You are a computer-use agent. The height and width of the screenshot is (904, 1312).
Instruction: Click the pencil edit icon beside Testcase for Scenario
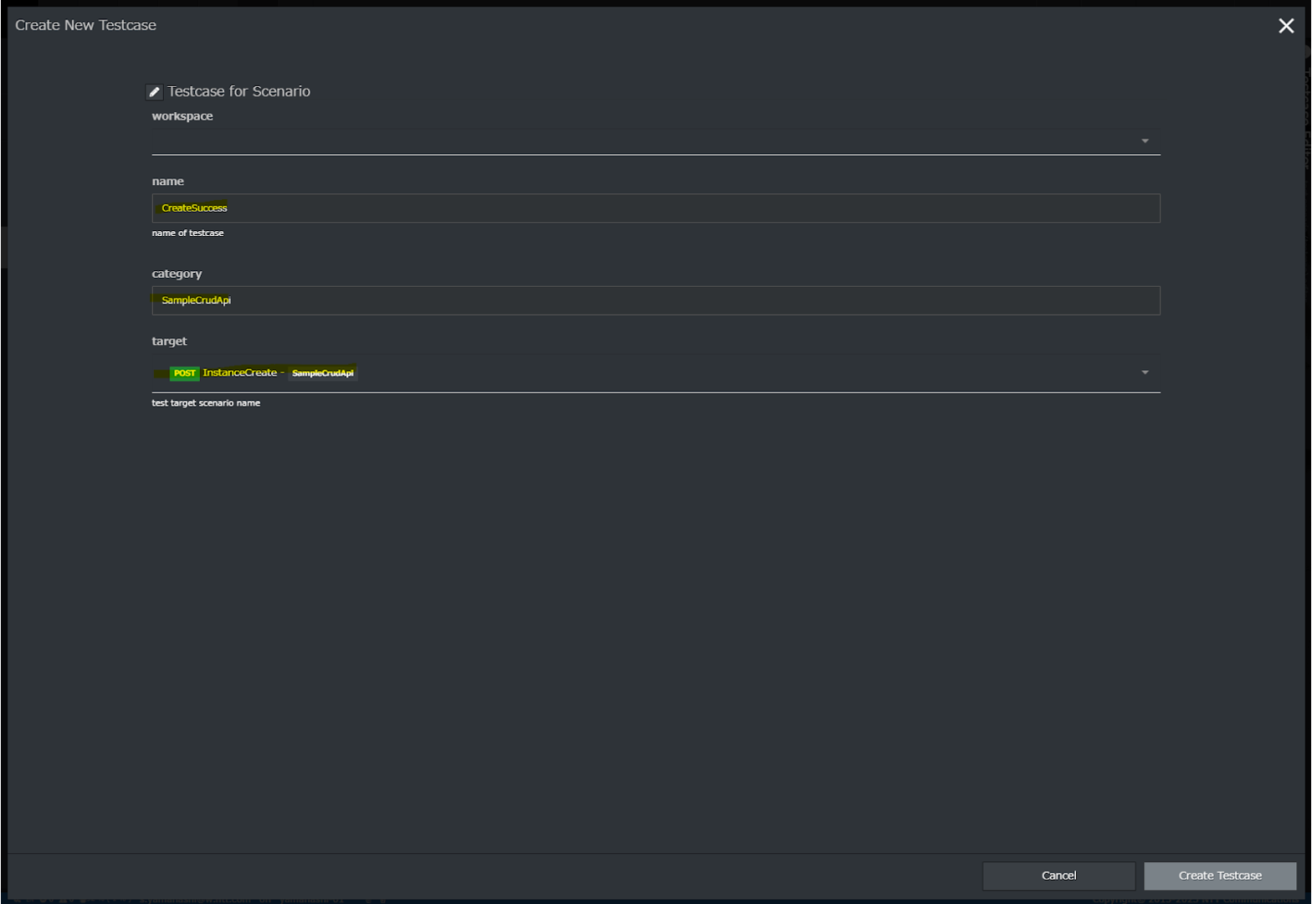(x=154, y=92)
